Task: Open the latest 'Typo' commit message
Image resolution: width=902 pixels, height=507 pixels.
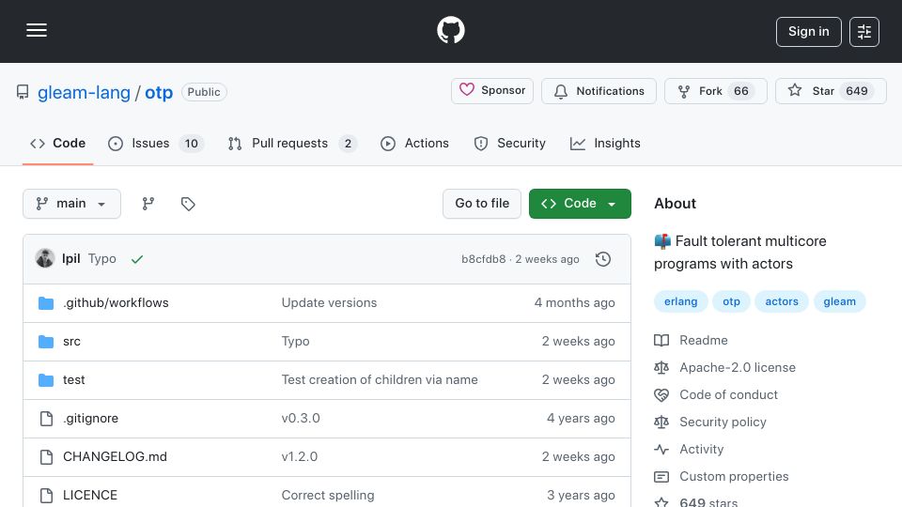Action: pos(101,259)
